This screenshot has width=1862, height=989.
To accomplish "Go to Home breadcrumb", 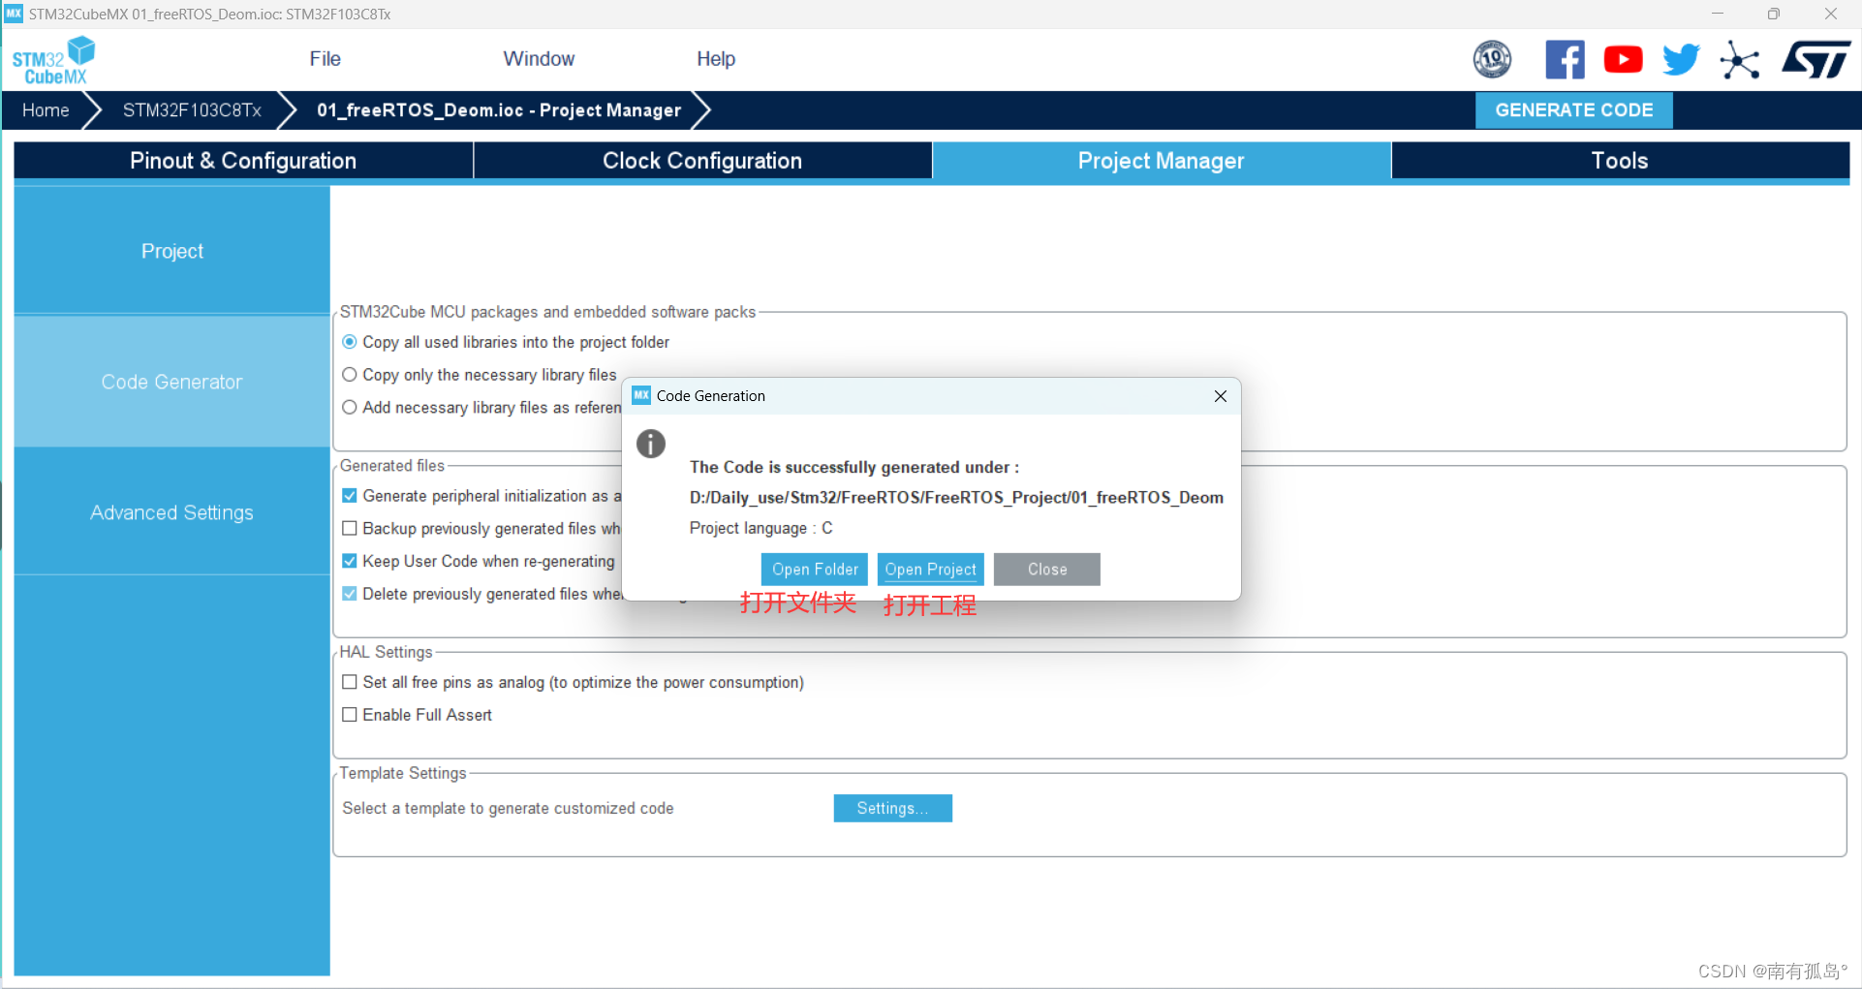I will 46,110.
